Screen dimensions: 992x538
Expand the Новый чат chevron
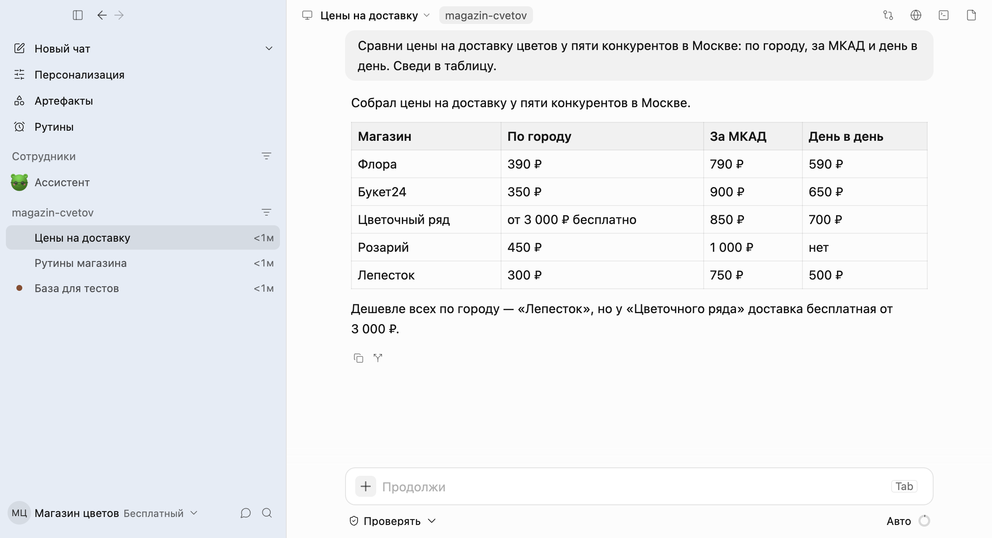point(269,48)
